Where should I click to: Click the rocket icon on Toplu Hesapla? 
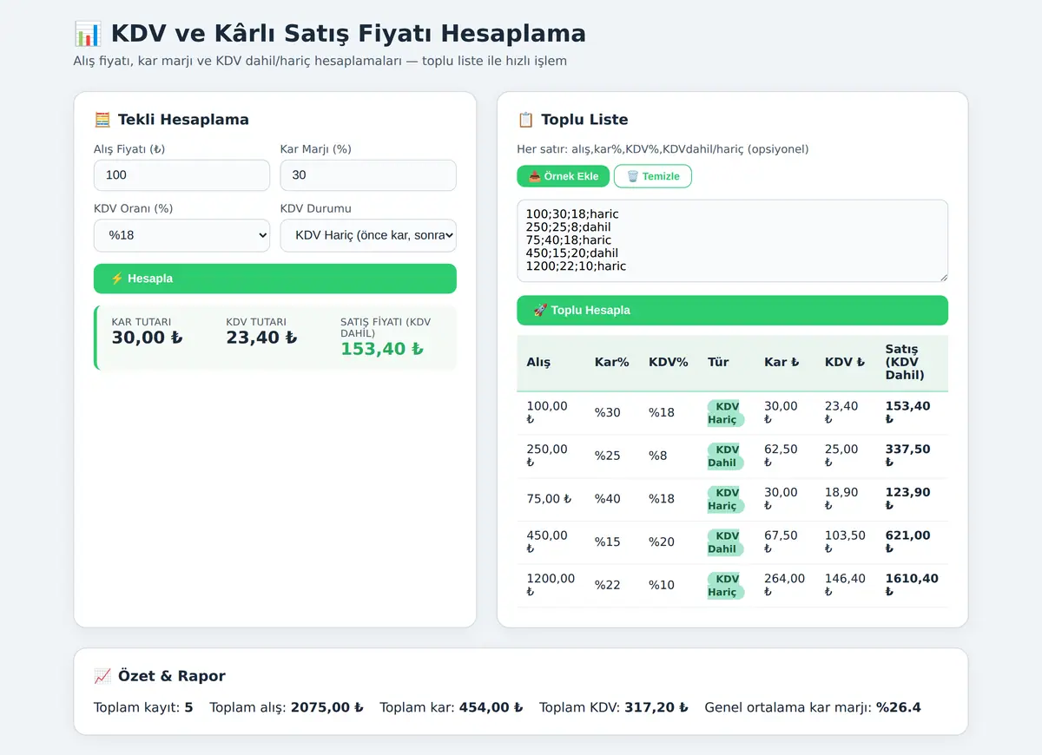coord(539,310)
